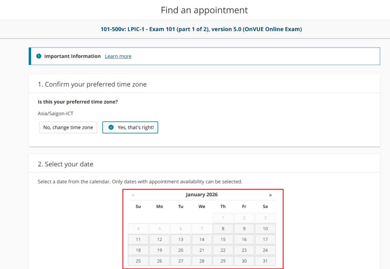
Task: Click the January 2026 month header
Action: click(x=201, y=195)
